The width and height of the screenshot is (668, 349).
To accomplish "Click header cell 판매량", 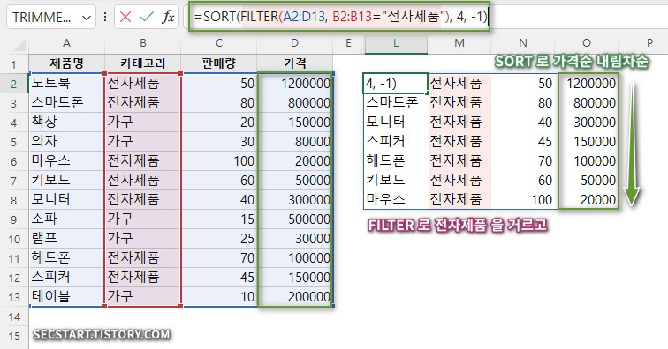I will pos(219,63).
